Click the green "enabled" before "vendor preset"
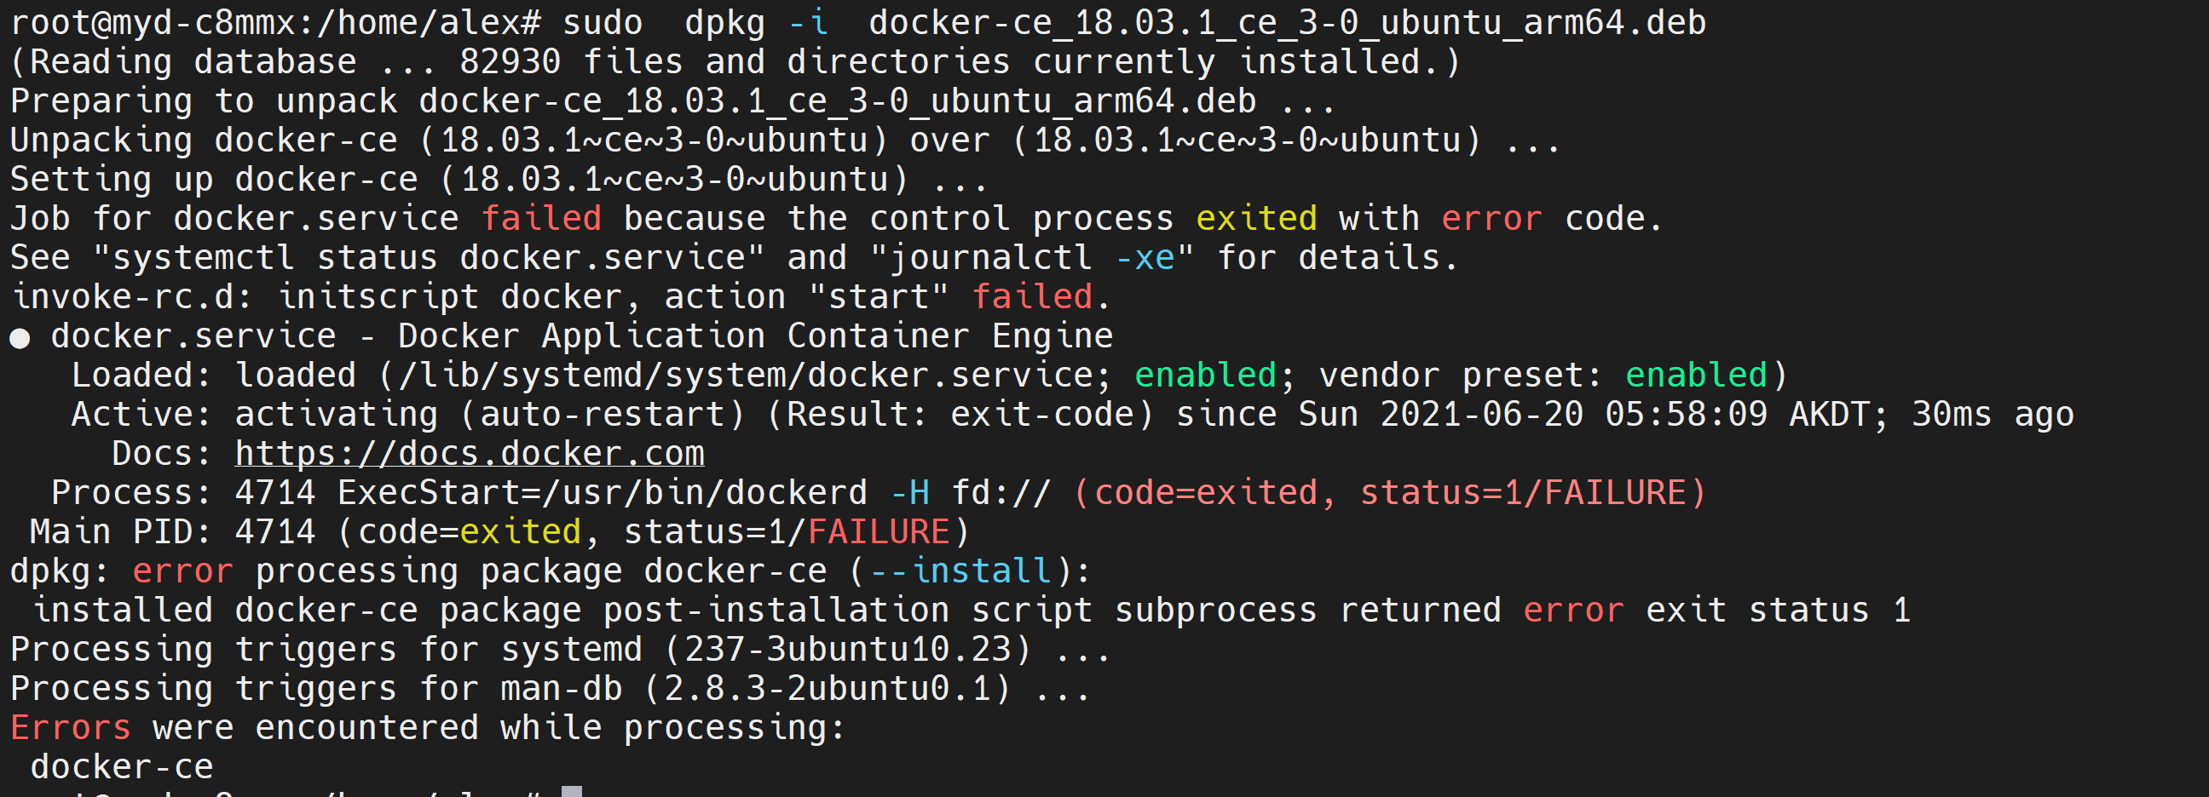Viewport: 2209px width, 797px height. 1205,376
